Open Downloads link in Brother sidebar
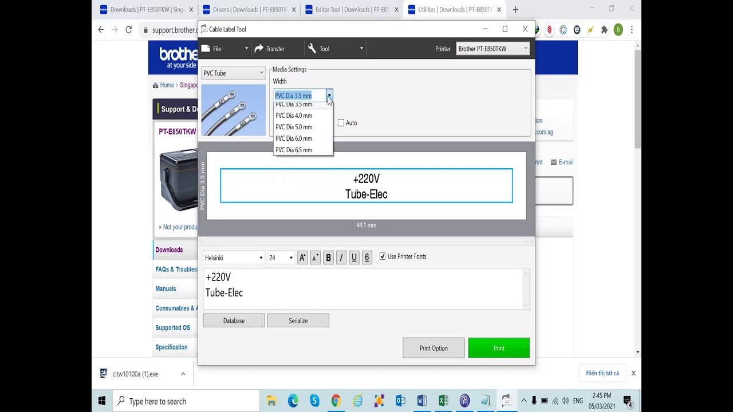Viewport: 733px width, 412px height. click(x=169, y=250)
